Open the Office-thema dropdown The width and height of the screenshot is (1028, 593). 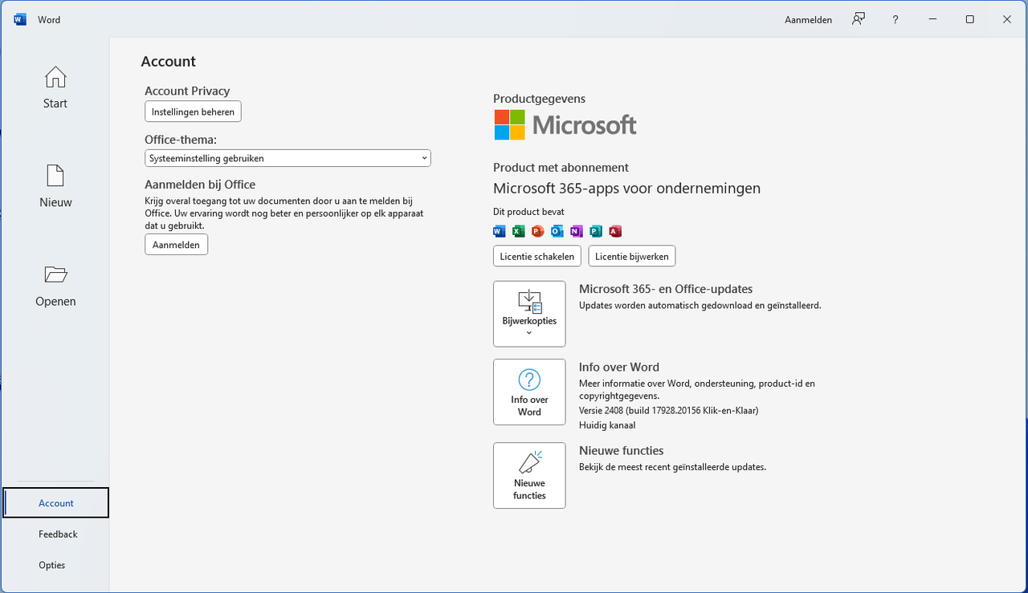[288, 158]
